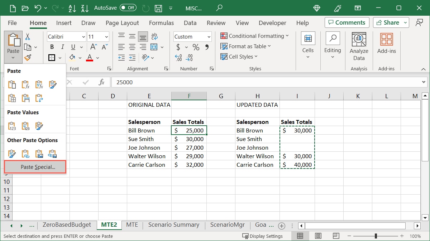Open the MTE sheet tab
This screenshot has height=241, width=430.
(x=132, y=225)
